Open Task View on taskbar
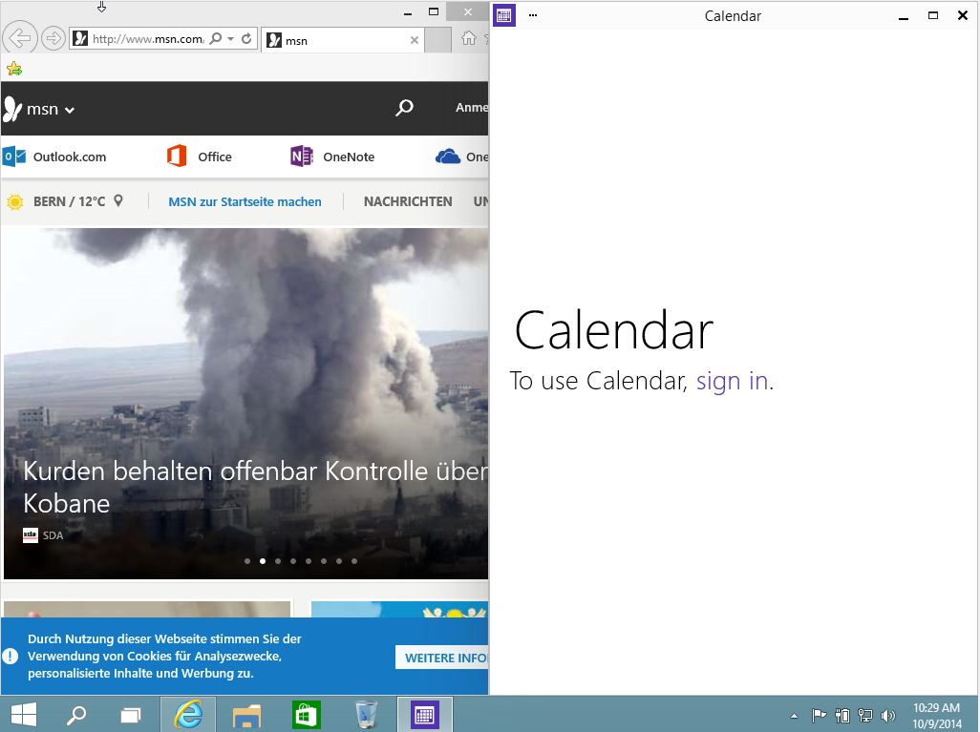The width and height of the screenshot is (980, 732). click(131, 715)
